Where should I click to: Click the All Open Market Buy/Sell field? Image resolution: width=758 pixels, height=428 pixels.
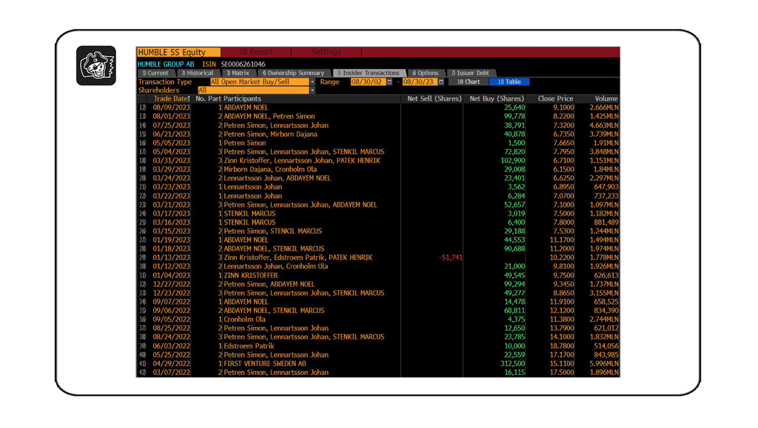point(260,82)
